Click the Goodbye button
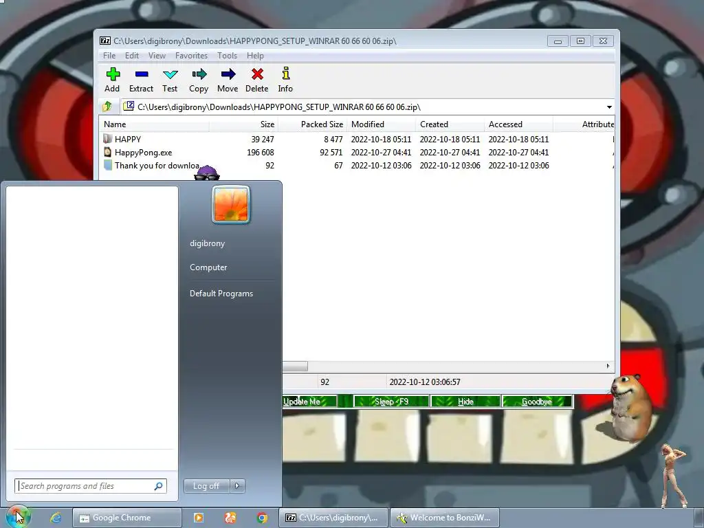Screen dimensions: 704x528 537,401
